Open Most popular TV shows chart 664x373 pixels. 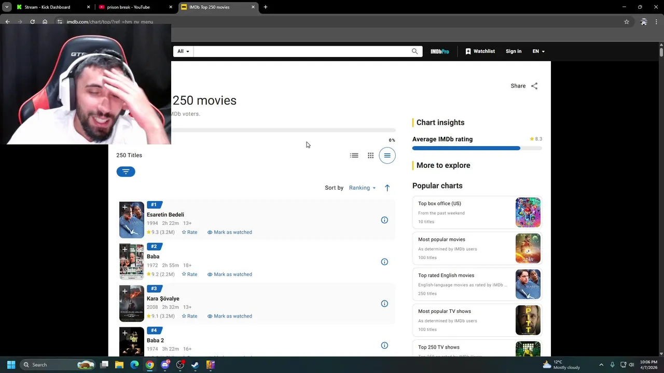[477, 320]
